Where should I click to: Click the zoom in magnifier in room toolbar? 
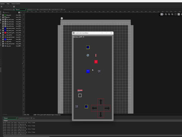[172, 14]
